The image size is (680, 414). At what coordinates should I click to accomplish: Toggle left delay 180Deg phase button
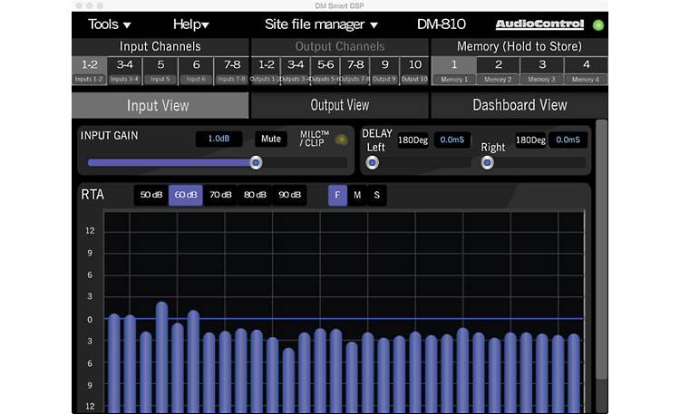click(x=413, y=140)
